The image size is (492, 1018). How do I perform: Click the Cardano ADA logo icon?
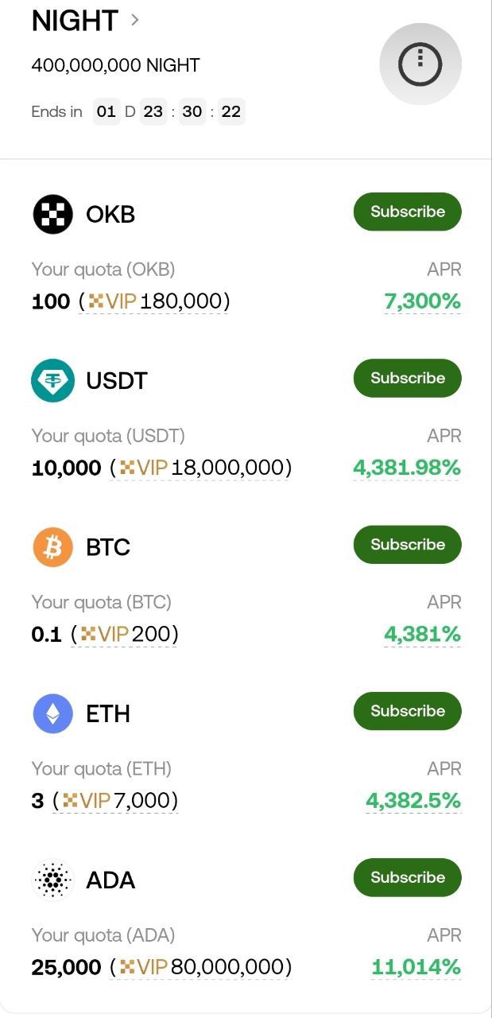[52, 880]
